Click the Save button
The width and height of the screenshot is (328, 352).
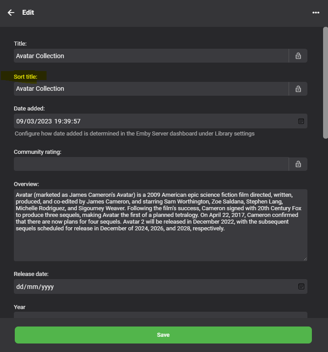[163, 335]
